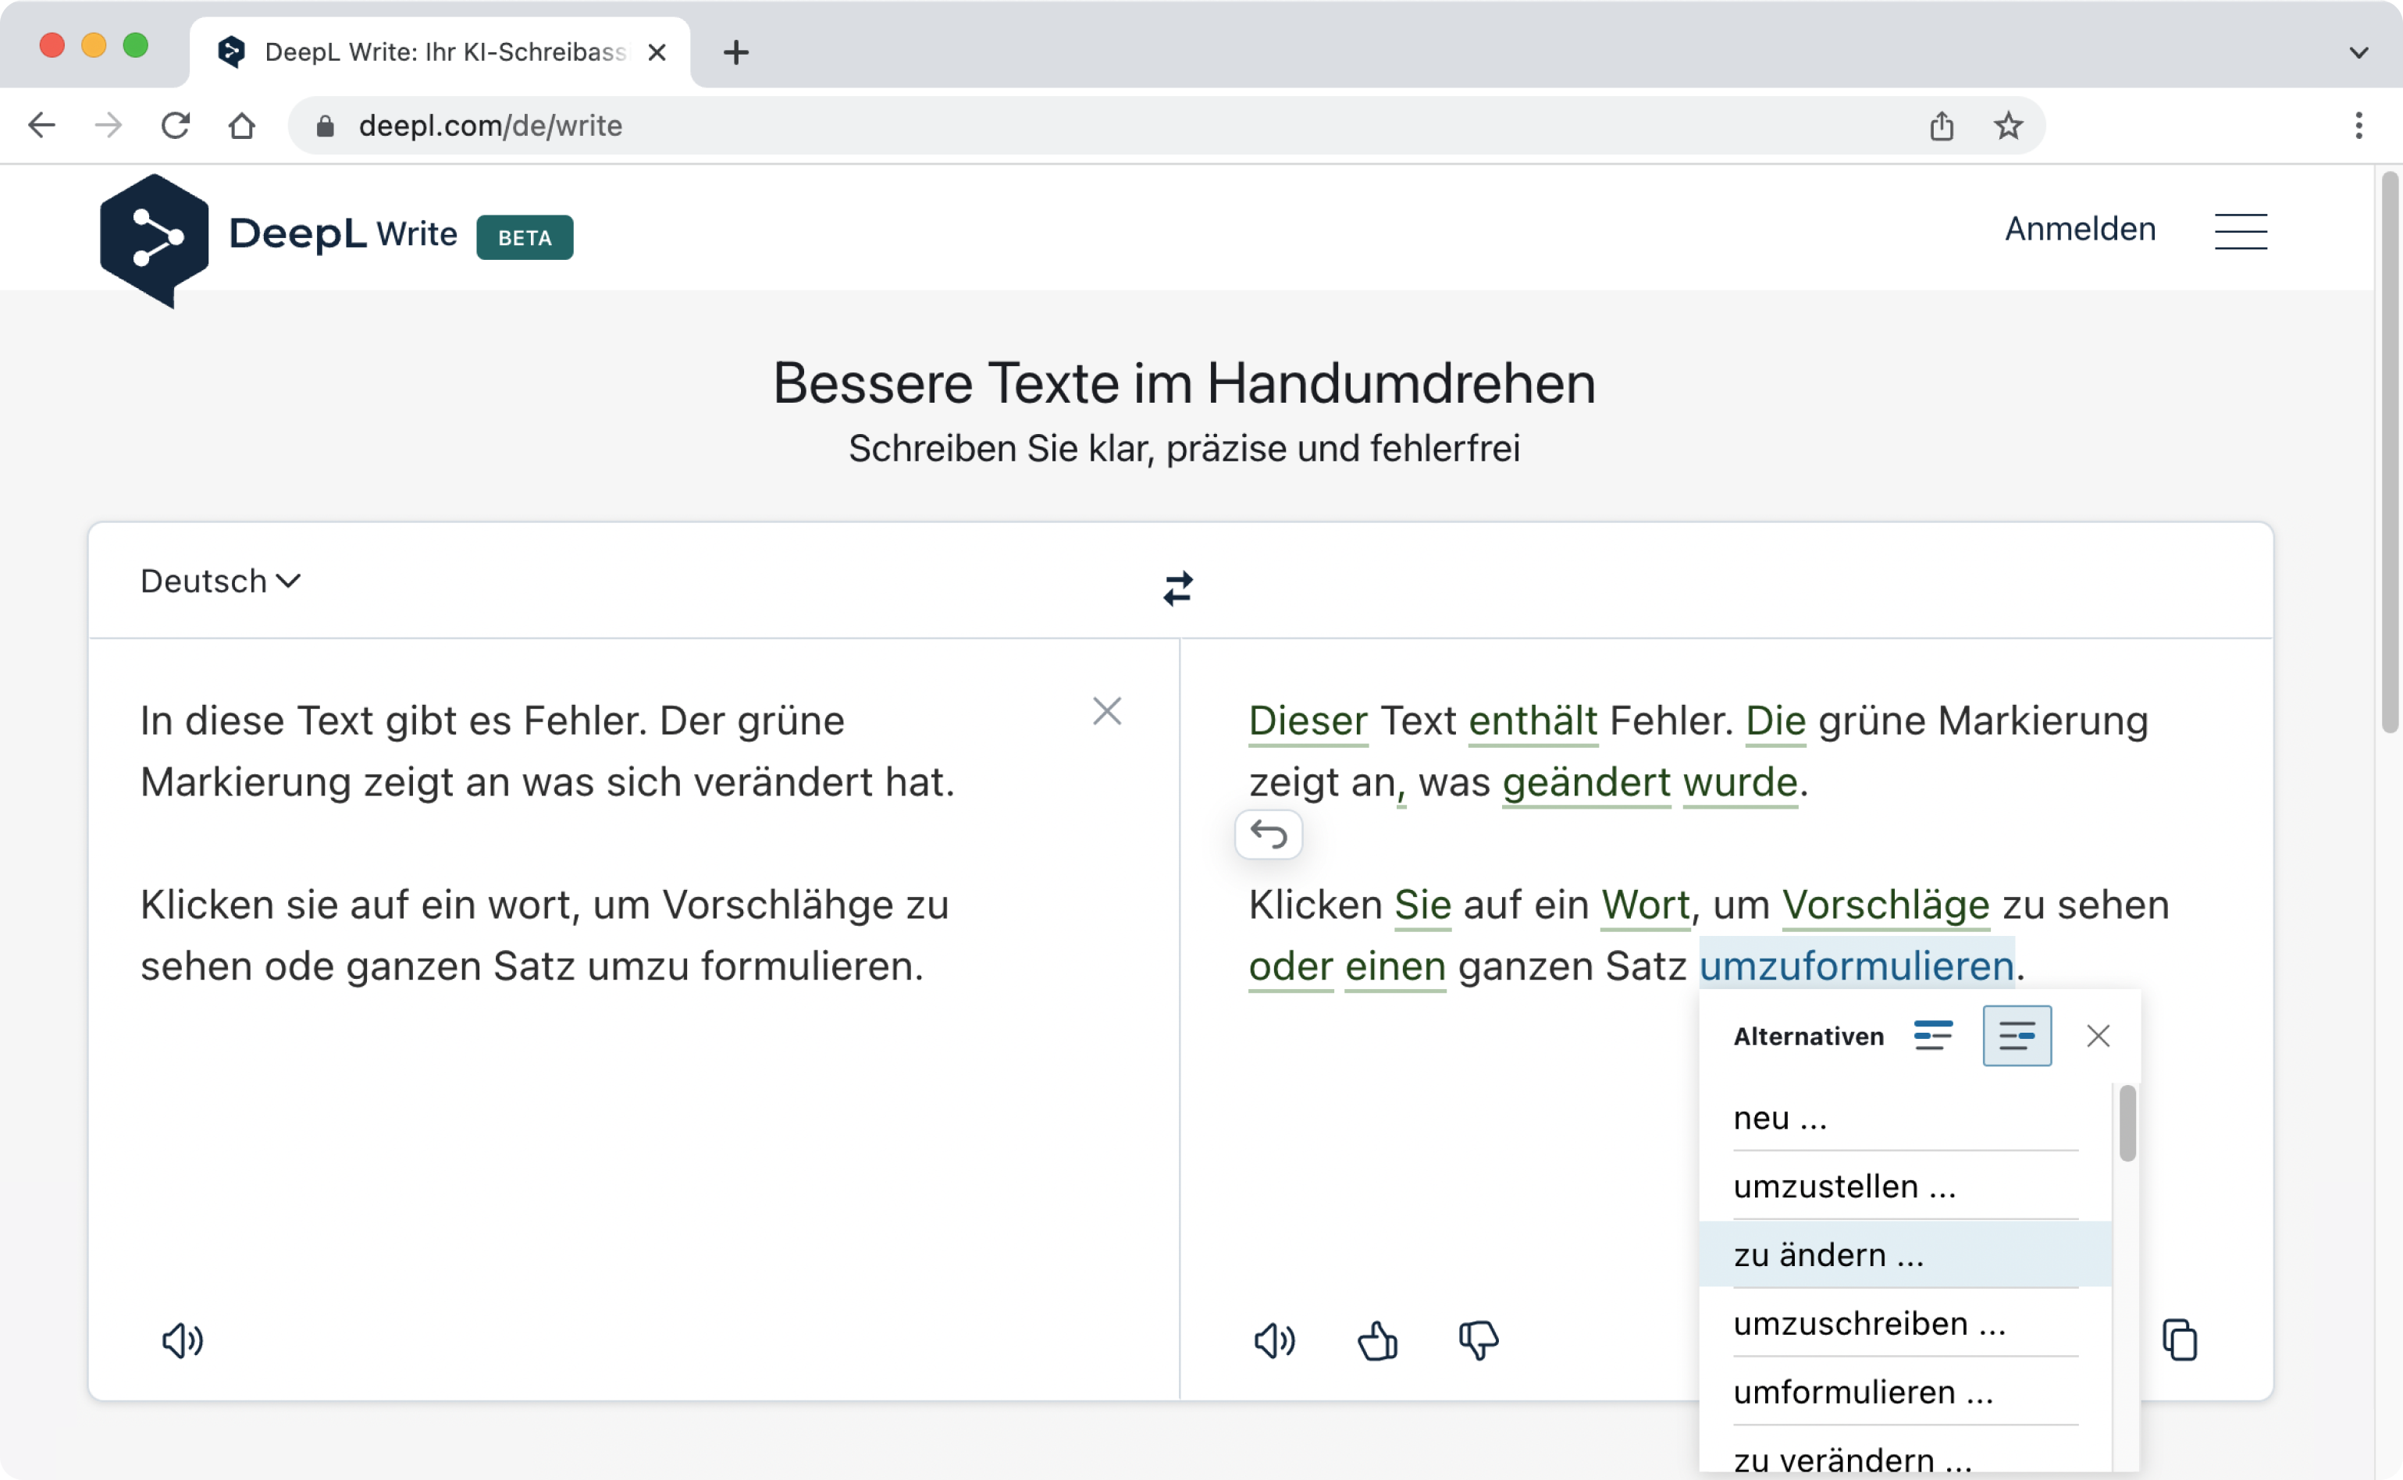Screen dimensions: 2403x1480
Task: Click the site lock icon in address bar
Action: click(x=325, y=126)
